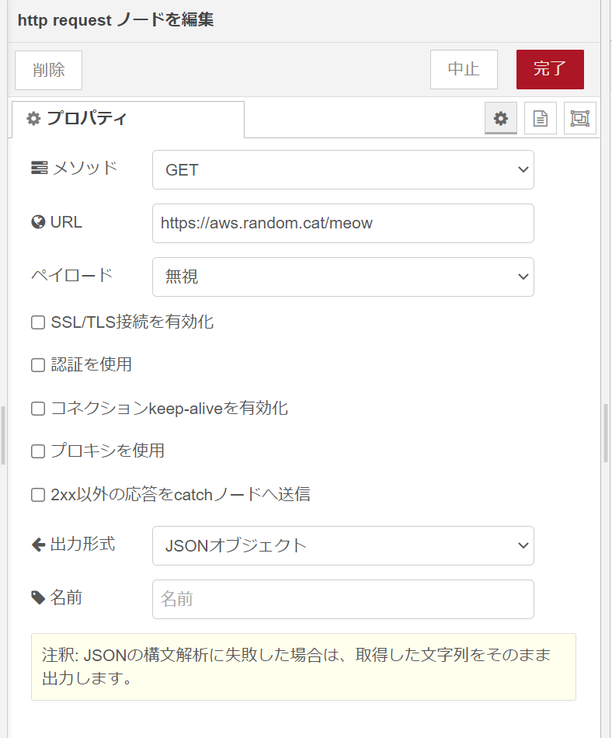Click the 完了 button
Viewport: 612px width, 738px height.
pyautogui.click(x=550, y=69)
